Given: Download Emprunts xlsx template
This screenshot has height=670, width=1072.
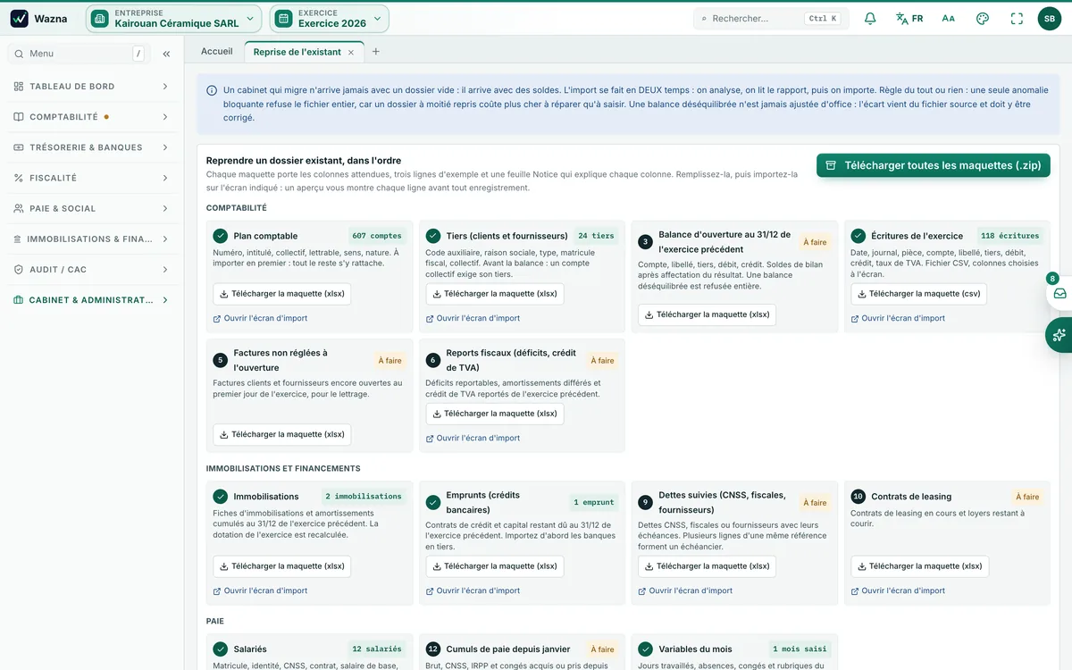Looking at the screenshot, I should tap(495, 566).
